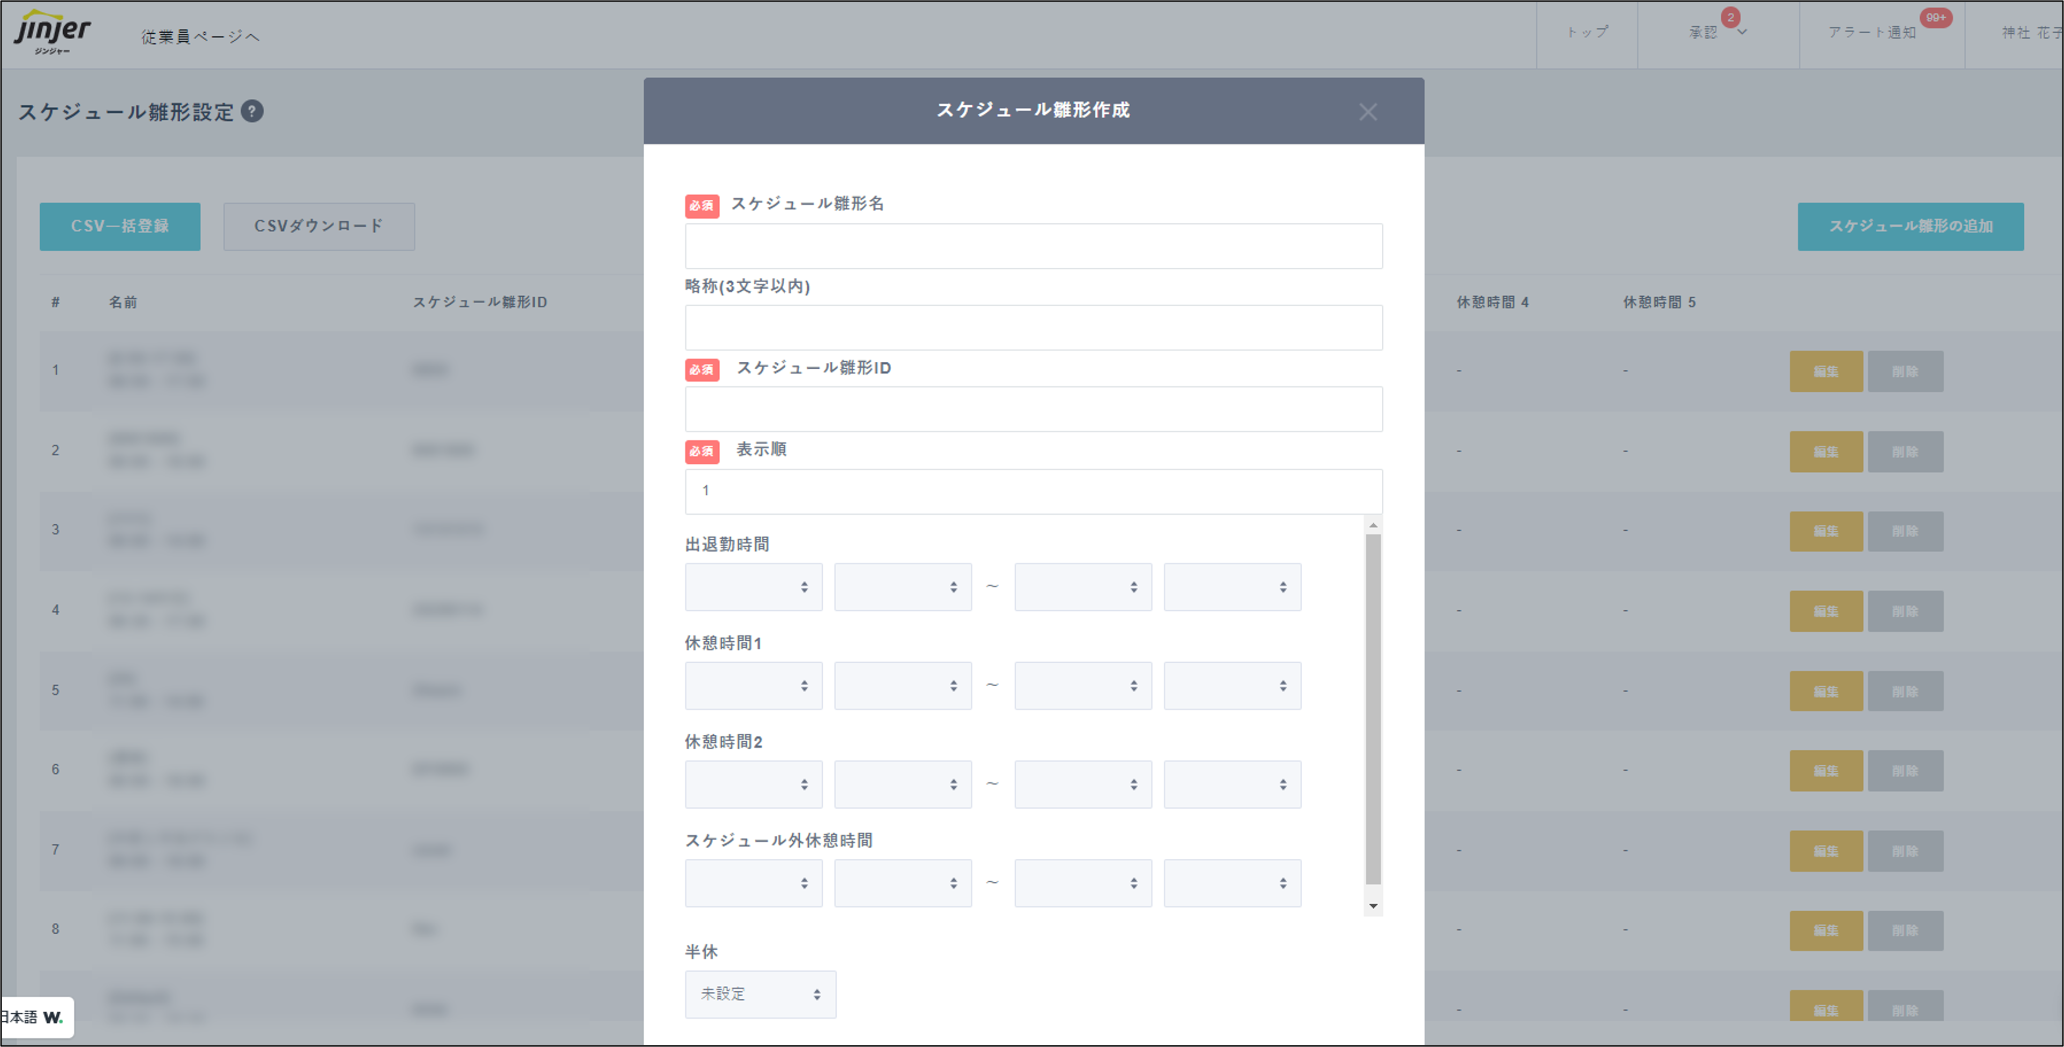Click 編集 on the first row
Screen dimensions: 2064x1047
[1827, 371]
